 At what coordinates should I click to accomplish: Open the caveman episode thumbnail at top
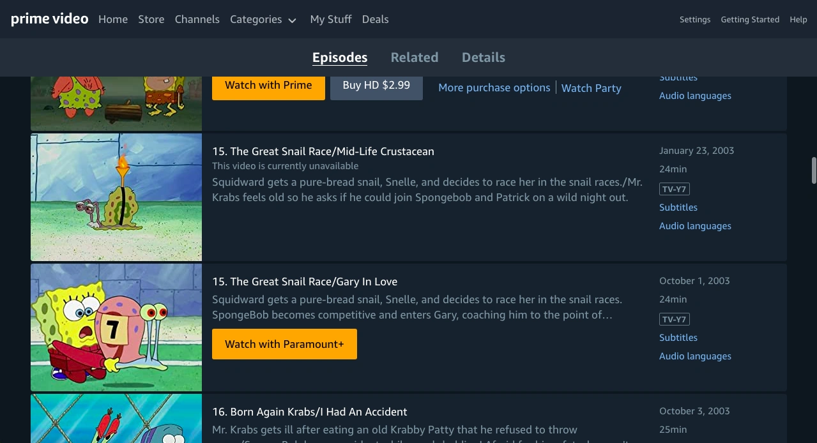pos(116,103)
